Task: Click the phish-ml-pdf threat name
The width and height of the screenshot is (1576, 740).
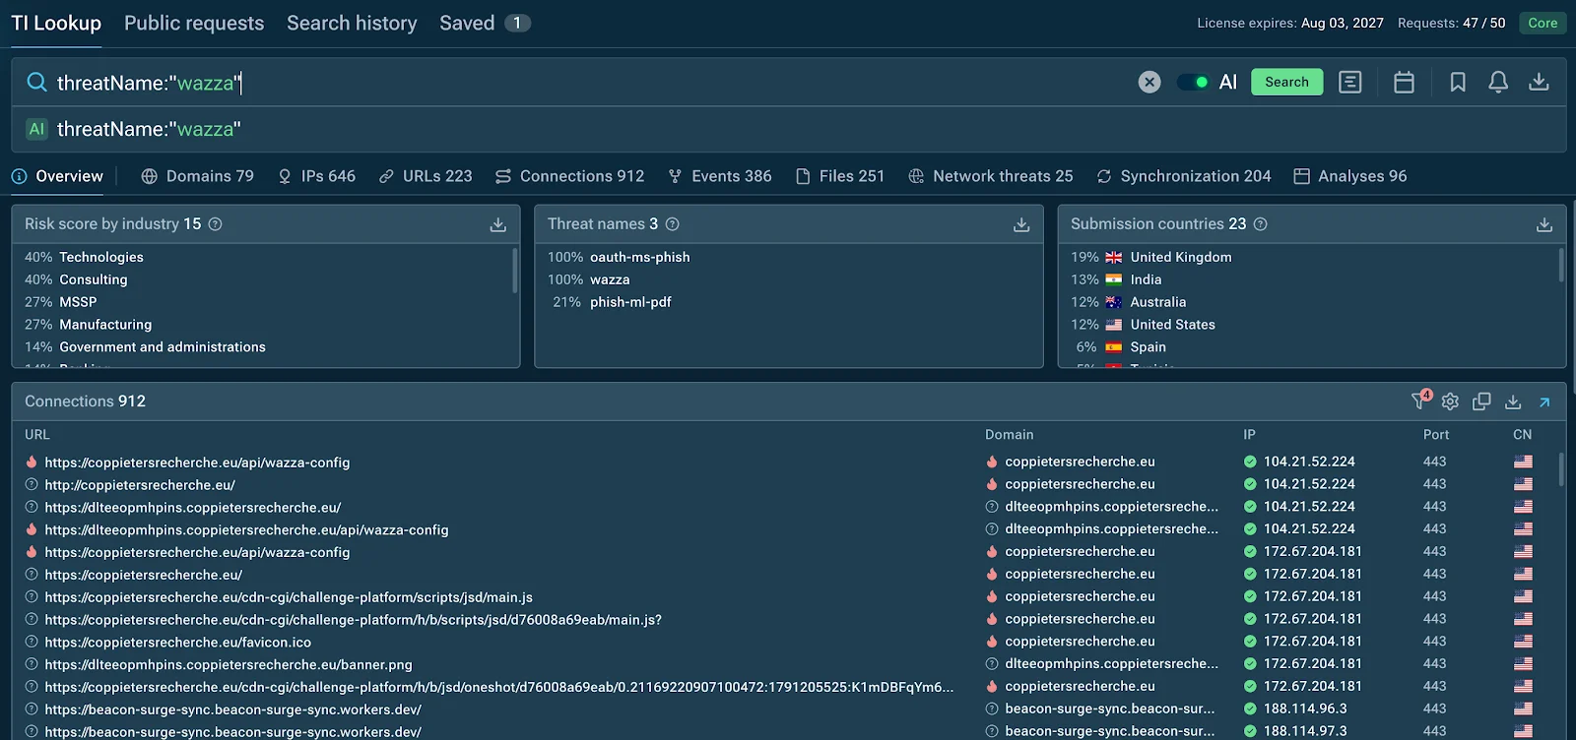Action: point(630,302)
